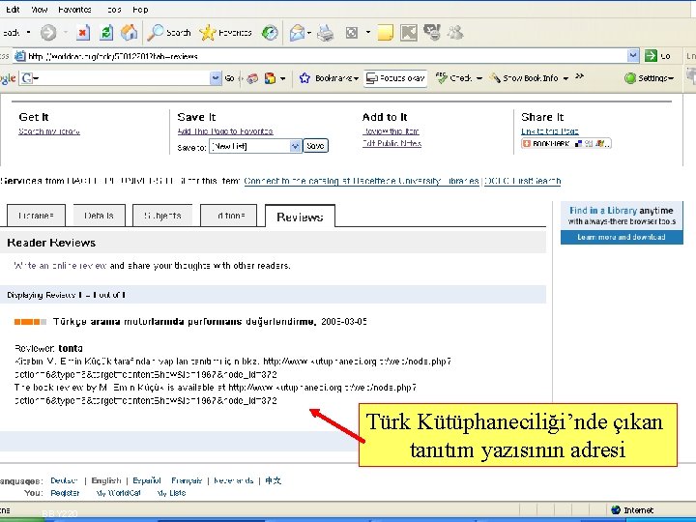This screenshot has height=522, width=696.
Task: Switch to the Details tab
Action: tap(99, 216)
